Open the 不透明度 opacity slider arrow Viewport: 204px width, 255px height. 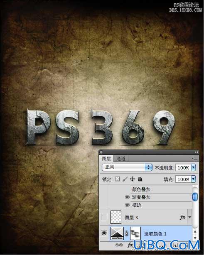[193, 167]
